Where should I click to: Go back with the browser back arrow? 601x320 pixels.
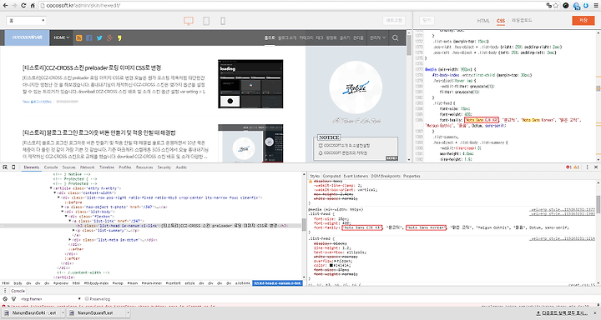(x=5, y=5)
